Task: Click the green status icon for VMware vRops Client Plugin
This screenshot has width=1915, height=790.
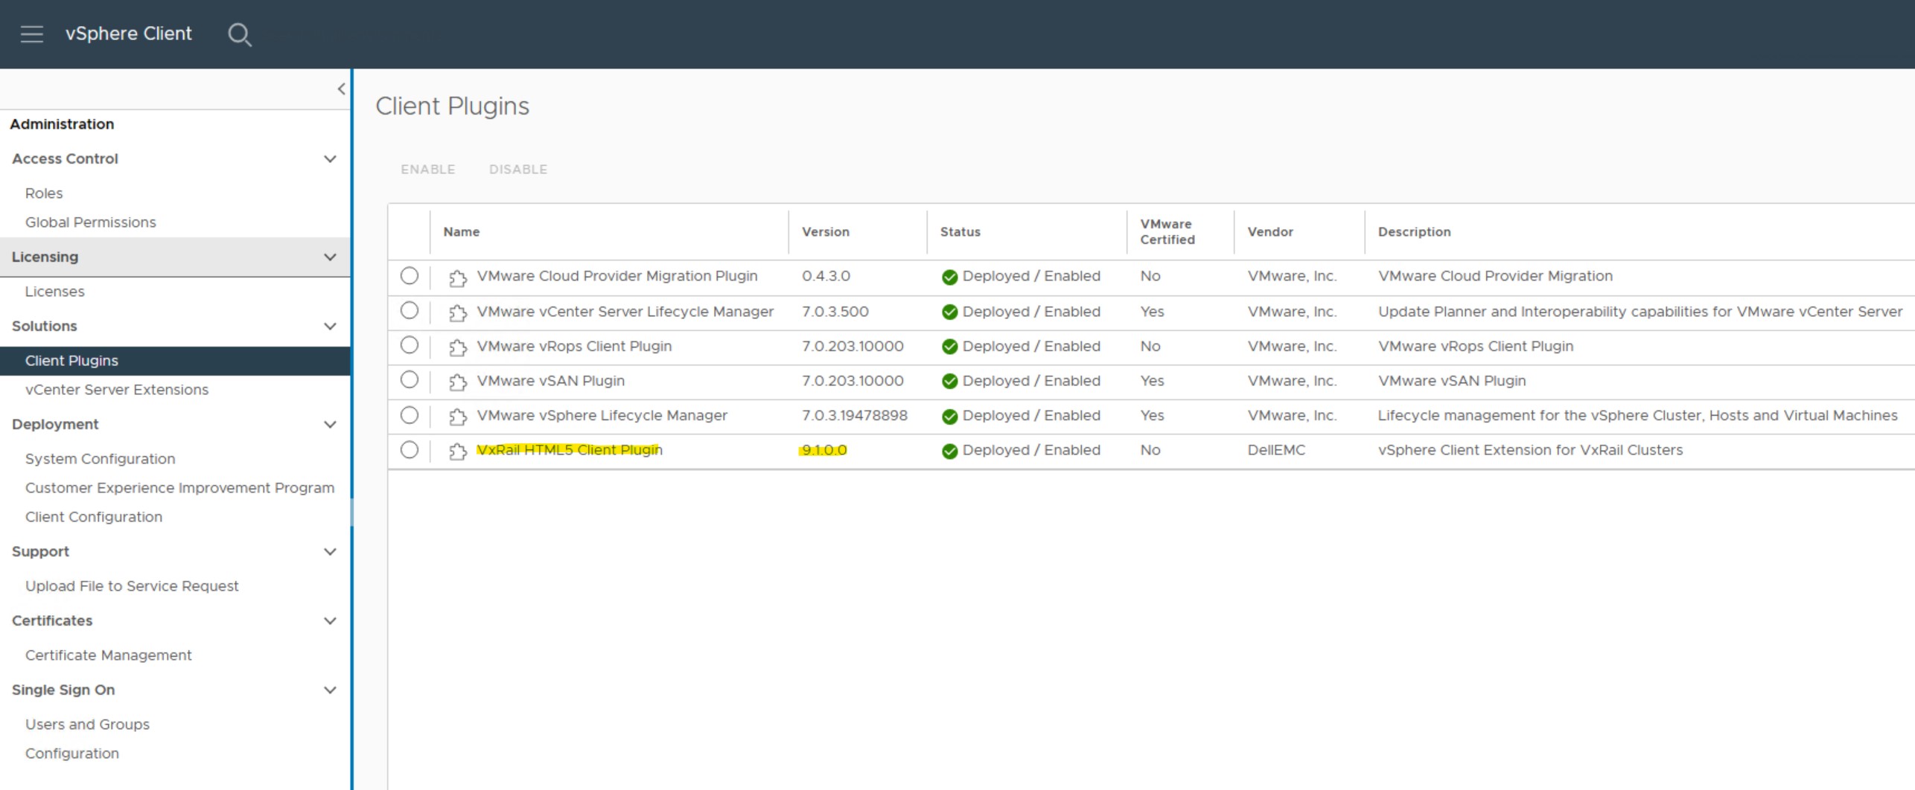Action: [x=949, y=345]
